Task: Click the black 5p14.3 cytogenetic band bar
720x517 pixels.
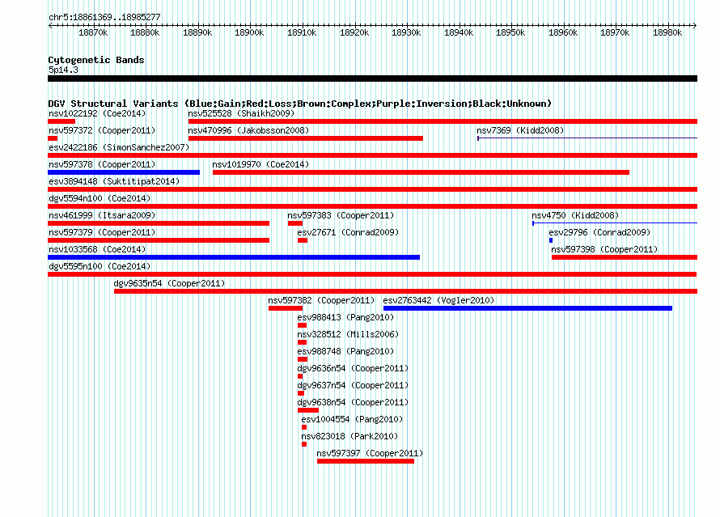Action: [372, 78]
